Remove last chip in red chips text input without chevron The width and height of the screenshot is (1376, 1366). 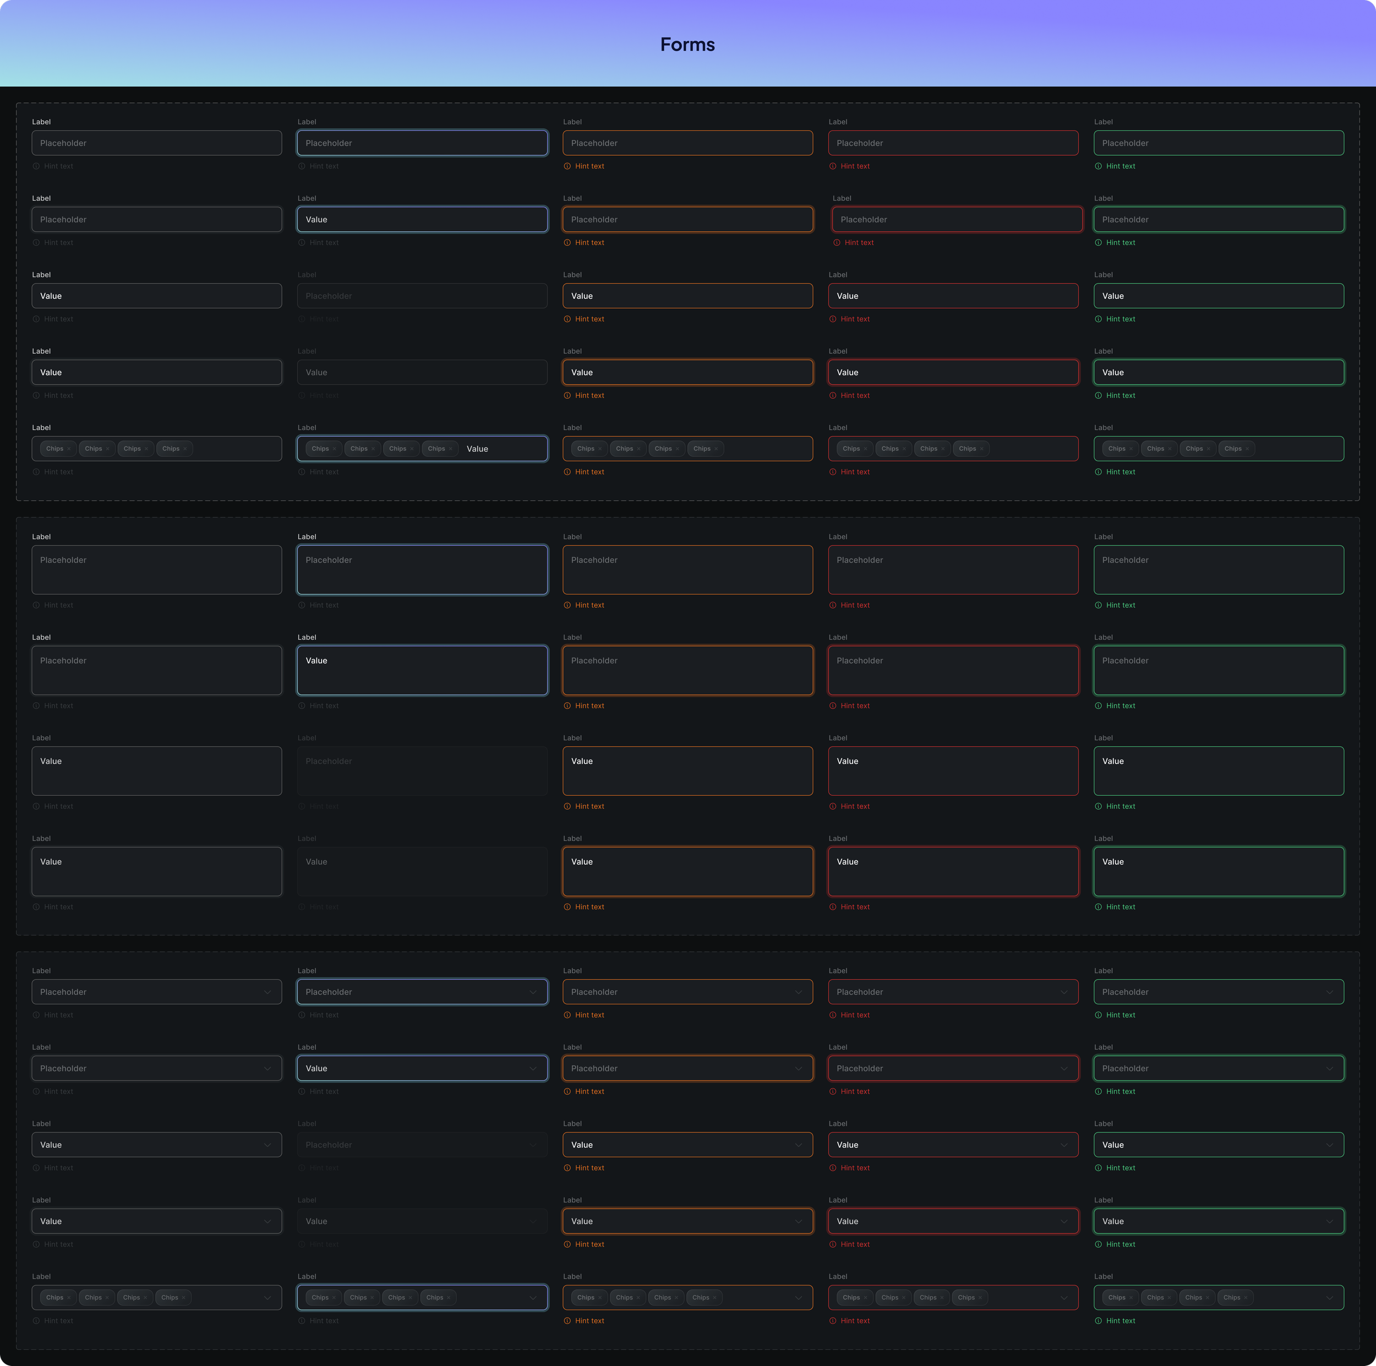tap(981, 449)
